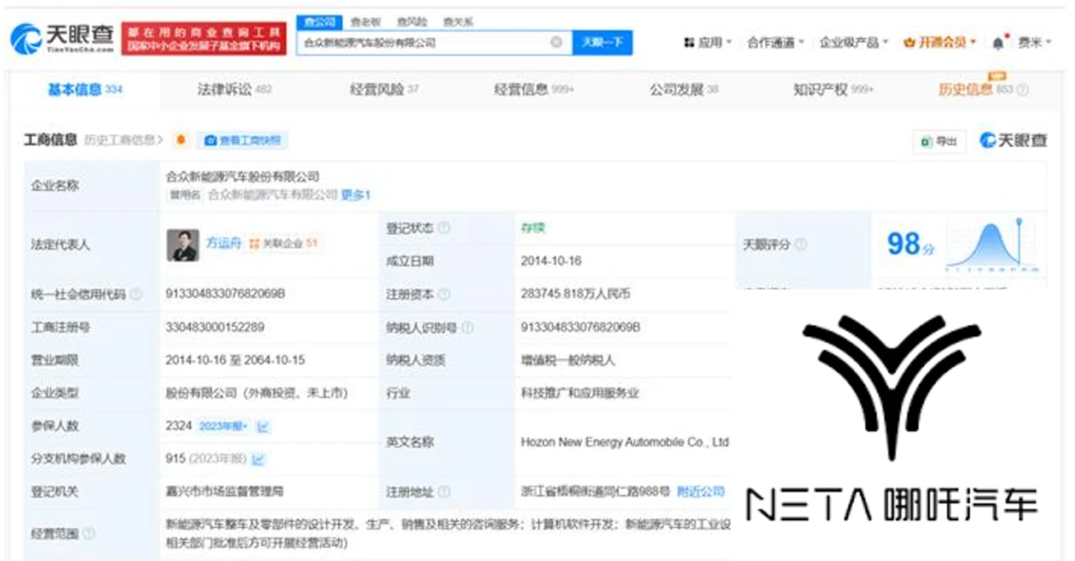
Task: Click trend chart icon beside 参保人数 2324
Action: tap(263, 426)
